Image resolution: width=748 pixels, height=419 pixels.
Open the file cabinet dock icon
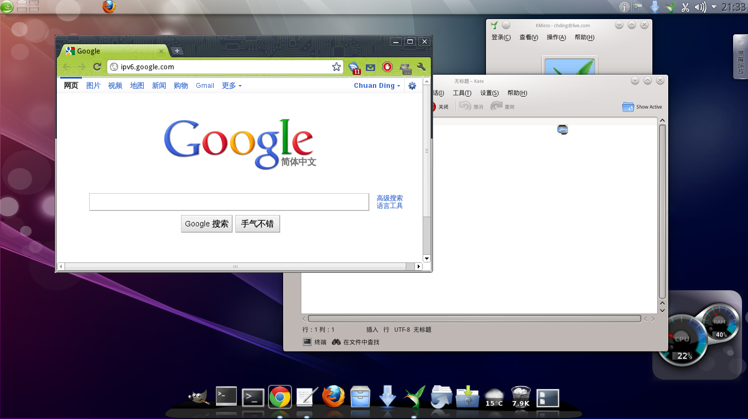[x=360, y=397]
